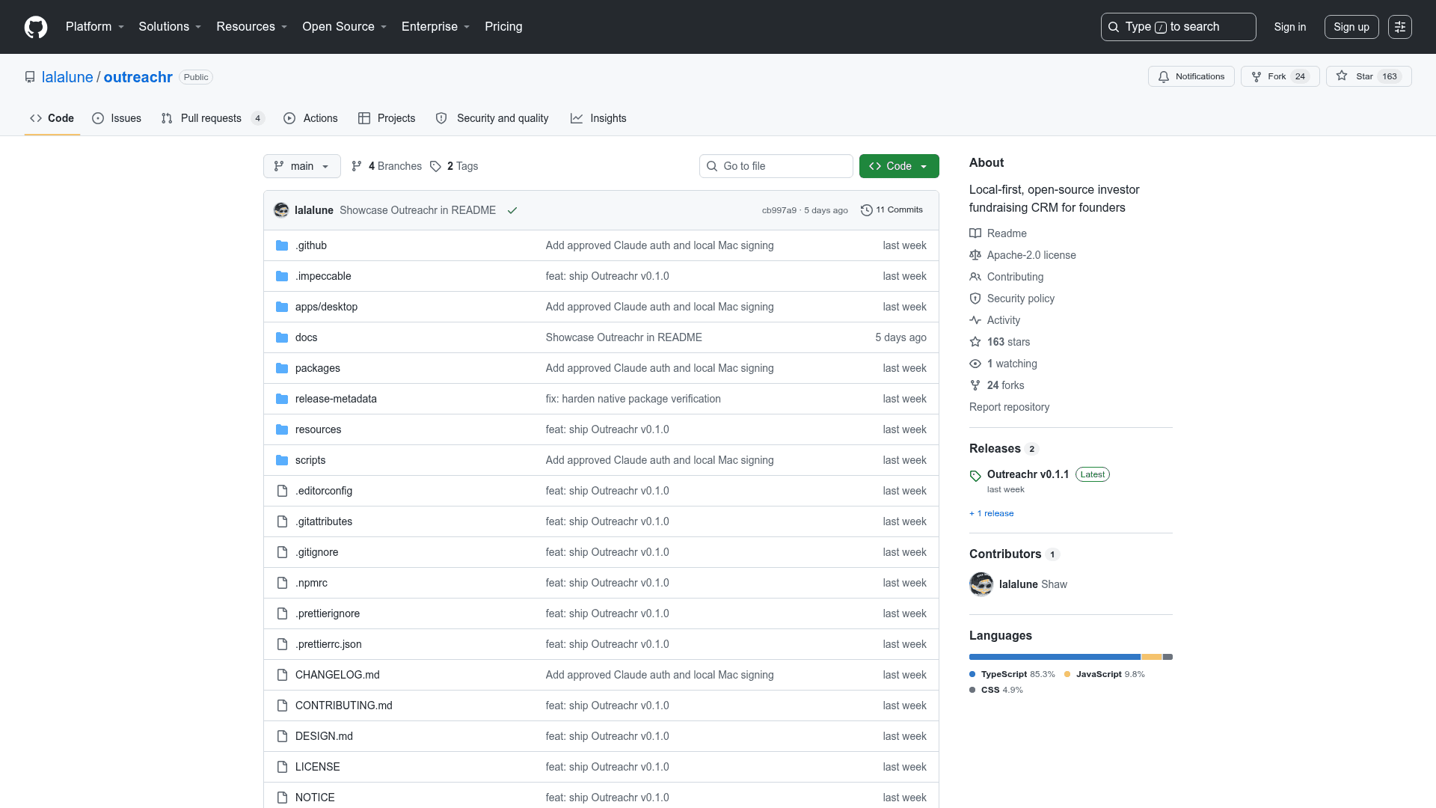Click the JavaScript segment of language bar
Image resolution: width=1436 pixels, height=808 pixels.
click(1152, 657)
